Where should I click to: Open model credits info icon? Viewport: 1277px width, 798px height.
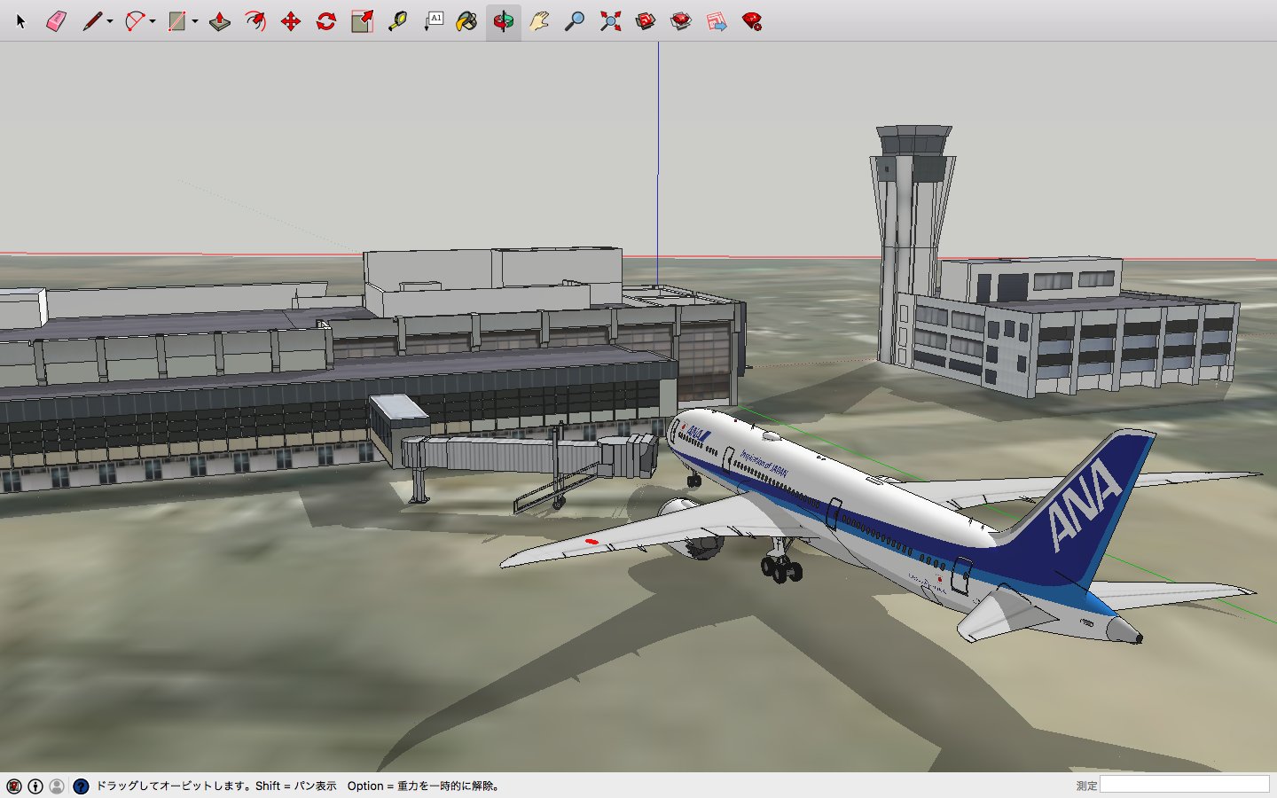pyautogui.click(x=35, y=786)
